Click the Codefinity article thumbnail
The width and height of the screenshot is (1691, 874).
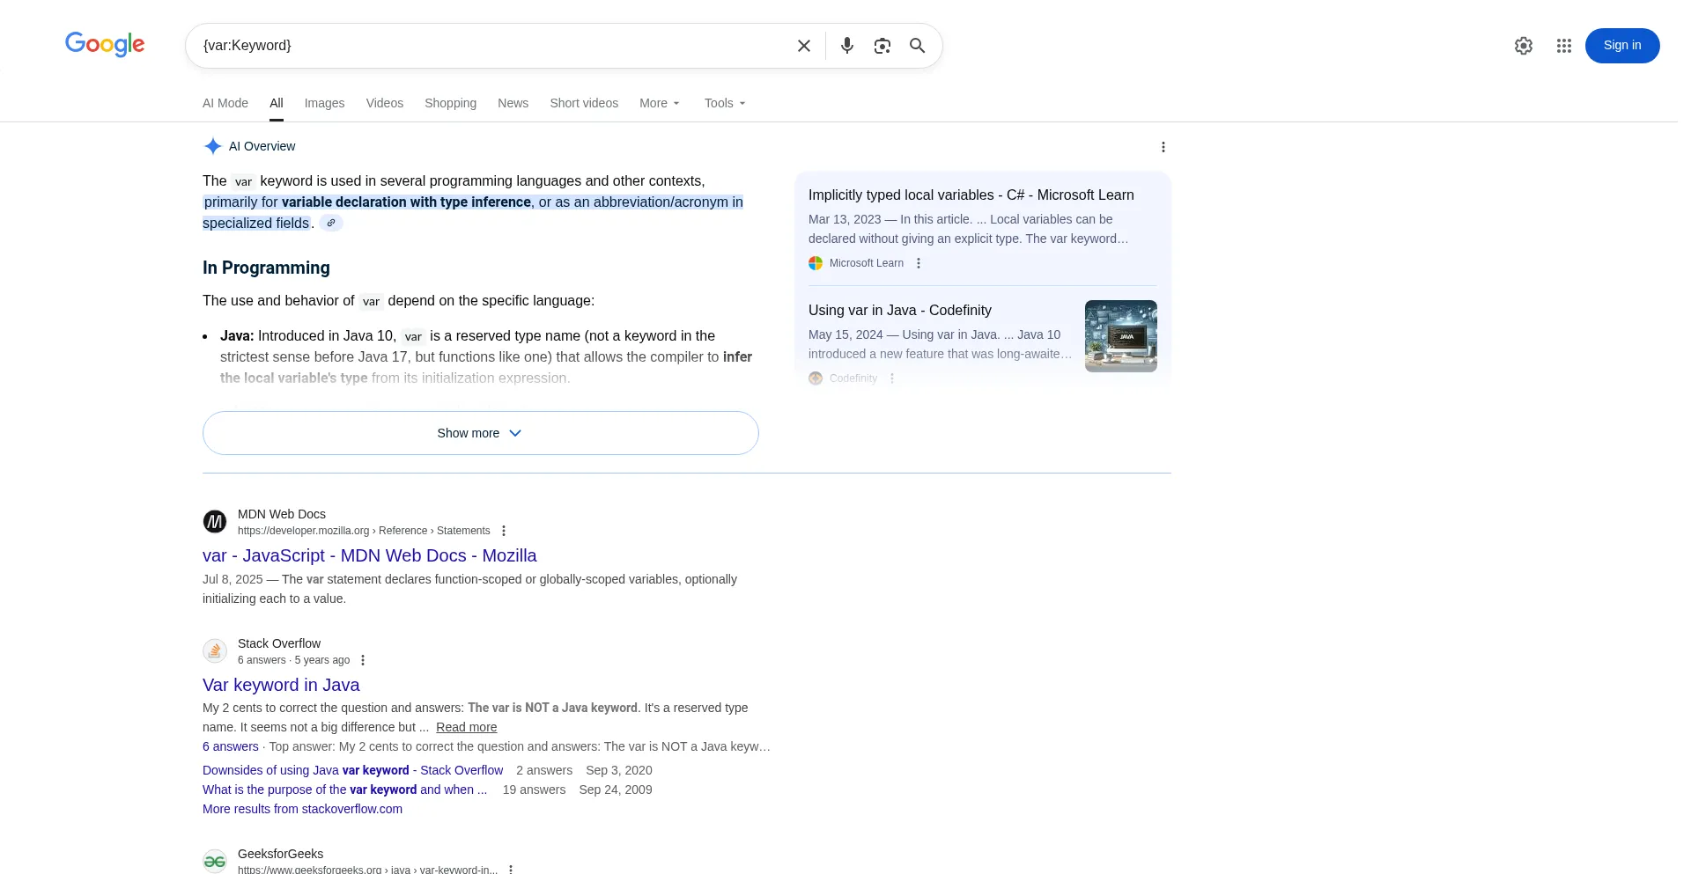(1120, 335)
